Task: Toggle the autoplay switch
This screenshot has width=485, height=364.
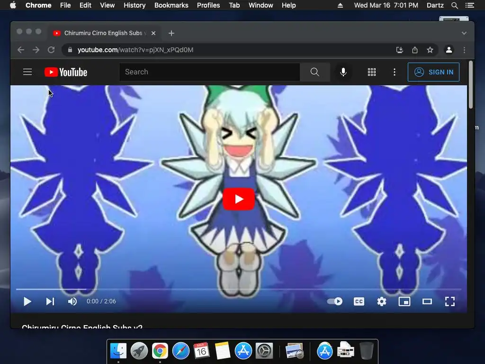Action: click(x=335, y=301)
